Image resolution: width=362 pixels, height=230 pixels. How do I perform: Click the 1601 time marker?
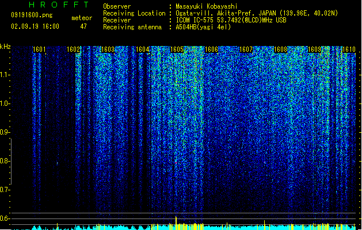tap(39, 49)
